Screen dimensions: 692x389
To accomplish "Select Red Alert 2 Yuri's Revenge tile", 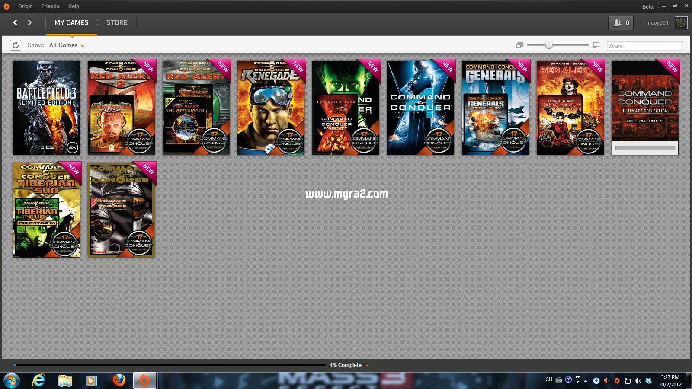I will pos(121,108).
